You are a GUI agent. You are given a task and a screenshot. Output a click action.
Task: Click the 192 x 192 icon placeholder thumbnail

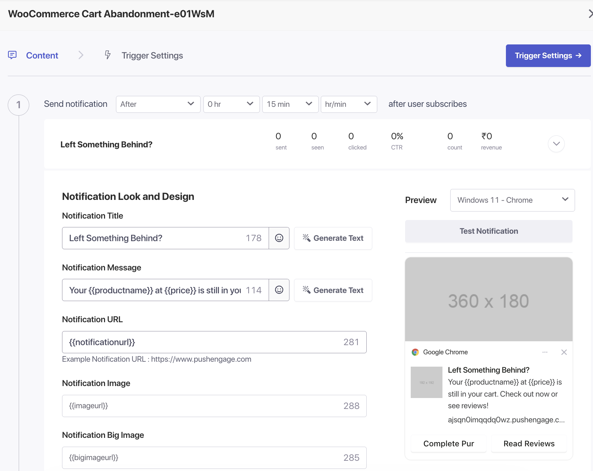point(427,382)
